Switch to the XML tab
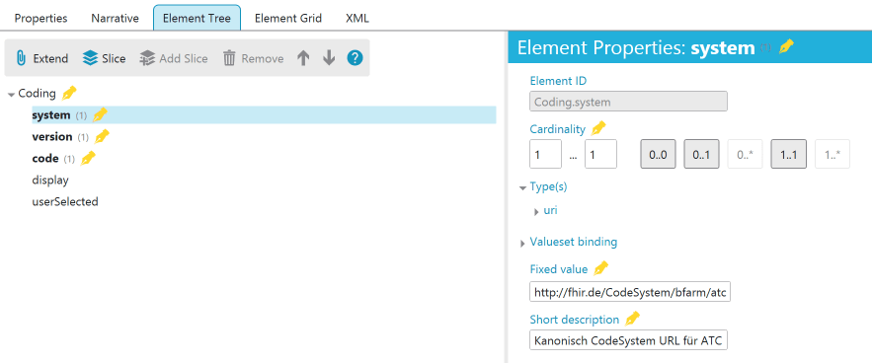The height and width of the screenshot is (363, 872). coord(357,19)
